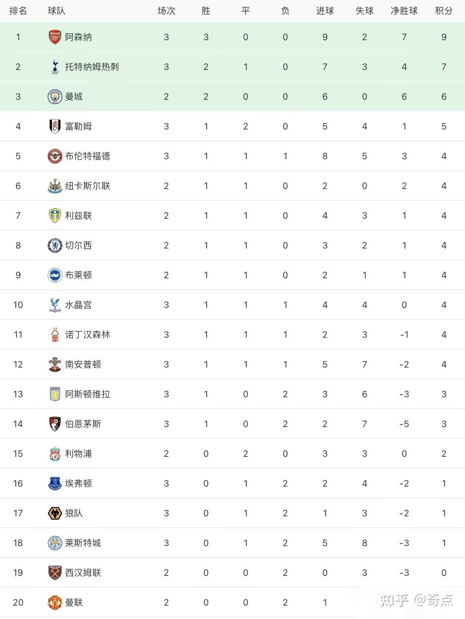Click the Newcastle United crest icon
This screenshot has width=465, height=619.
pyautogui.click(x=55, y=186)
